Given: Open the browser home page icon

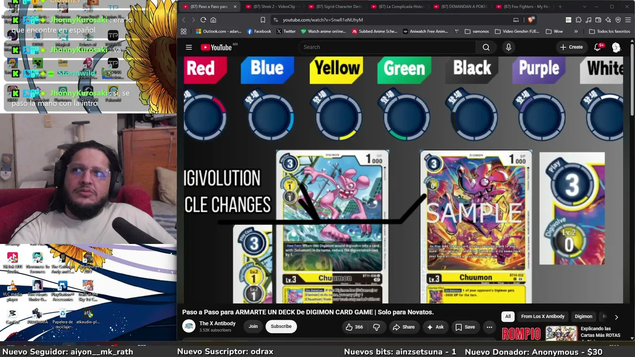Looking at the screenshot, I should [x=213, y=20].
